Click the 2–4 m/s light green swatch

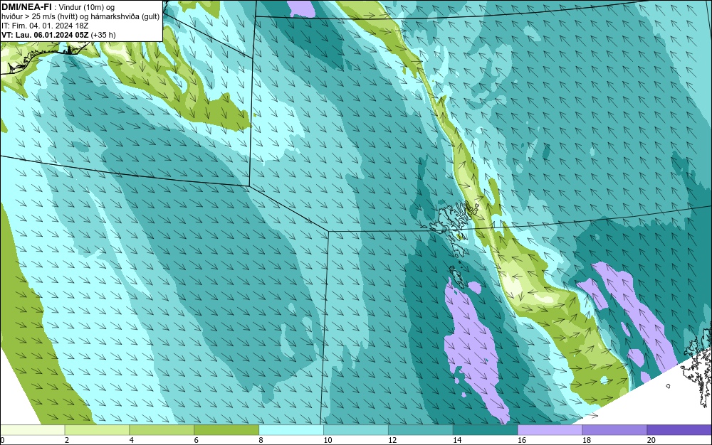tap(97, 430)
